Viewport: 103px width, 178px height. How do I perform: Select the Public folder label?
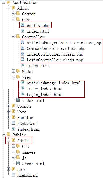(x=19, y=135)
